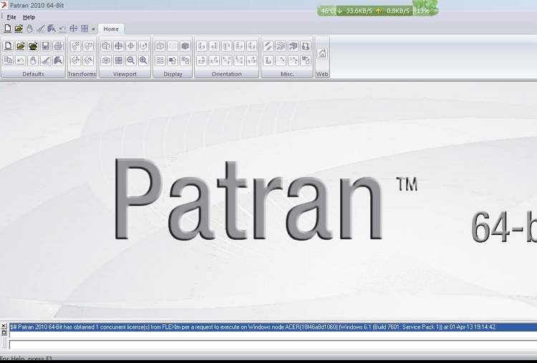Zoom in with the plus magnifier icon
The width and height of the screenshot is (537, 363).
(143, 61)
